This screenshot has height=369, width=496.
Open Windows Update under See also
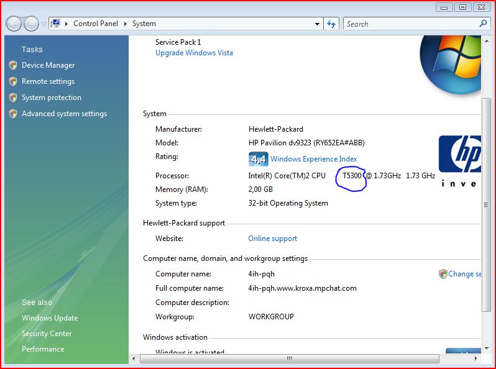point(50,318)
